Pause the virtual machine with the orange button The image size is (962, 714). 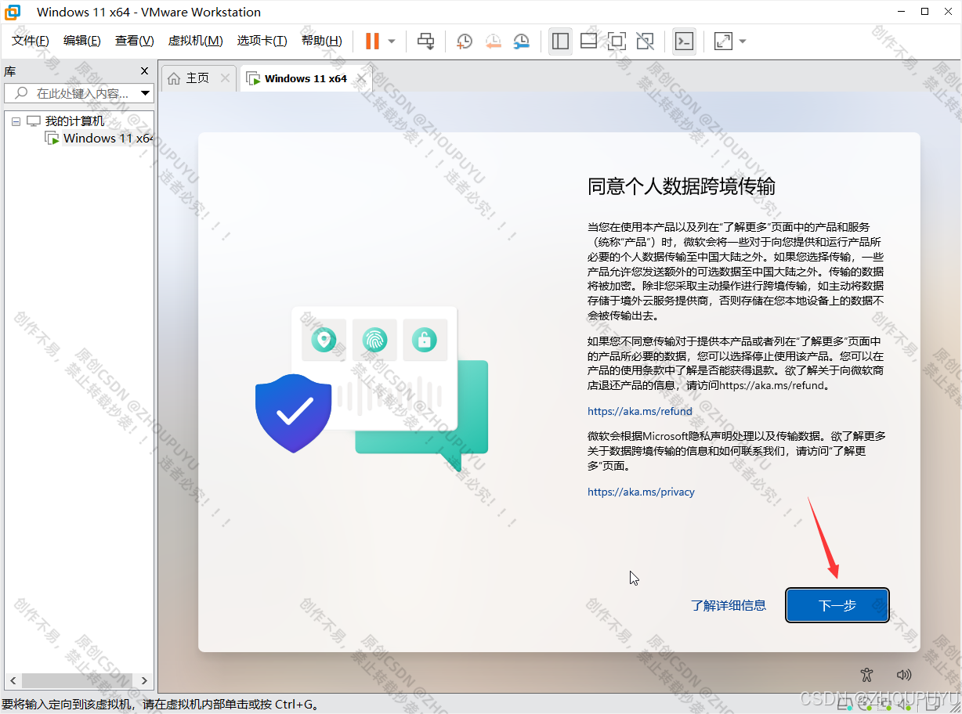pyautogui.click(x=372, y=41)
